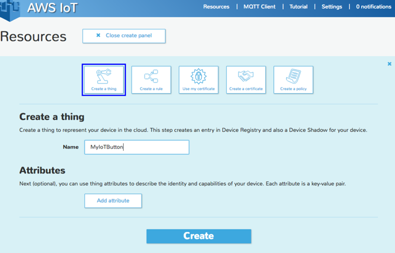The height and width of the screenshot is (253, 395).
Task: Select the Create a certificate handshake tile
Action: coord(246,79)
